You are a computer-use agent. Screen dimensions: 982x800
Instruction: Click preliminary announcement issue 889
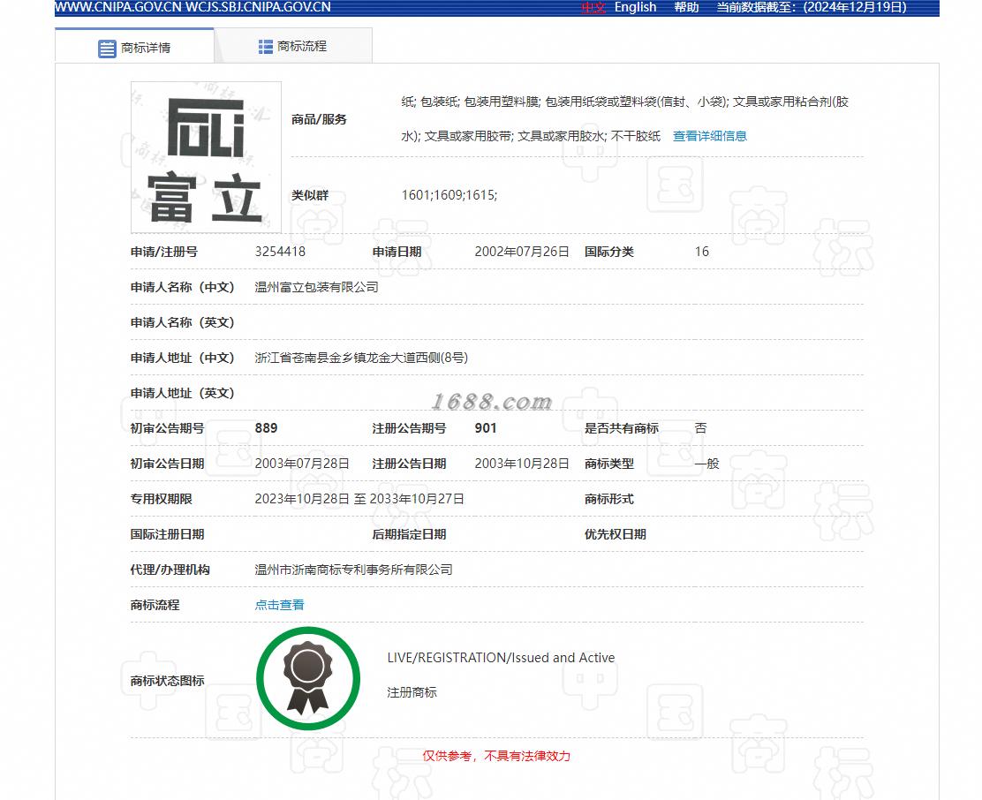(x=266, y=428)
